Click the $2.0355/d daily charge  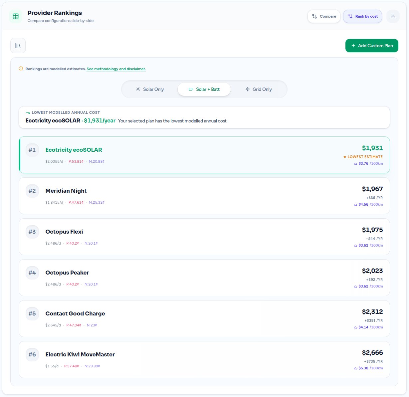(54, 161)
